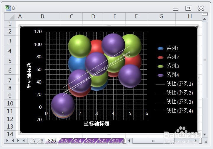This screenshot has width=213, height=149.
Task: Click the window resize grip corner
Action: point(206,141)
